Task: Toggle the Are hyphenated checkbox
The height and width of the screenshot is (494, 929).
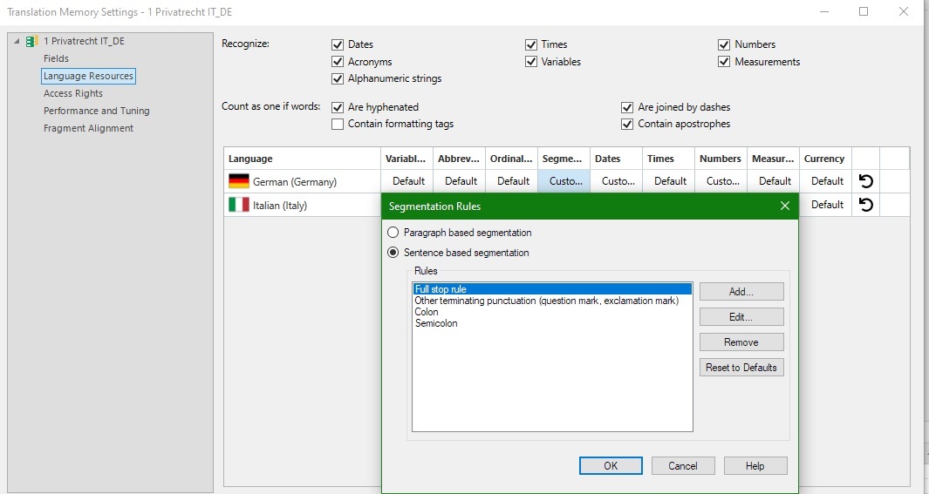Action: [x=338, y=107]
